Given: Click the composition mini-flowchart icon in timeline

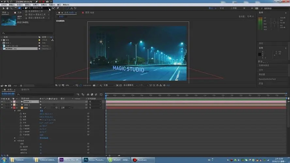Looking at the screenshot, I should pyautogui.click(x=78, y=95).
